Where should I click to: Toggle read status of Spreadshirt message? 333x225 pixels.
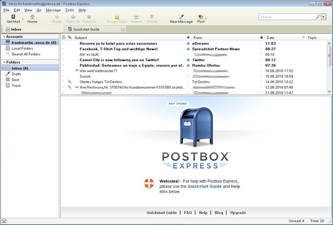point(188,49)
